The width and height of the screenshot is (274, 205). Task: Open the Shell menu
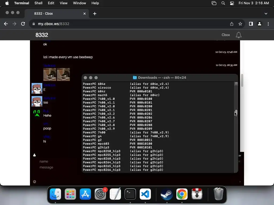(x=38, y=3)
